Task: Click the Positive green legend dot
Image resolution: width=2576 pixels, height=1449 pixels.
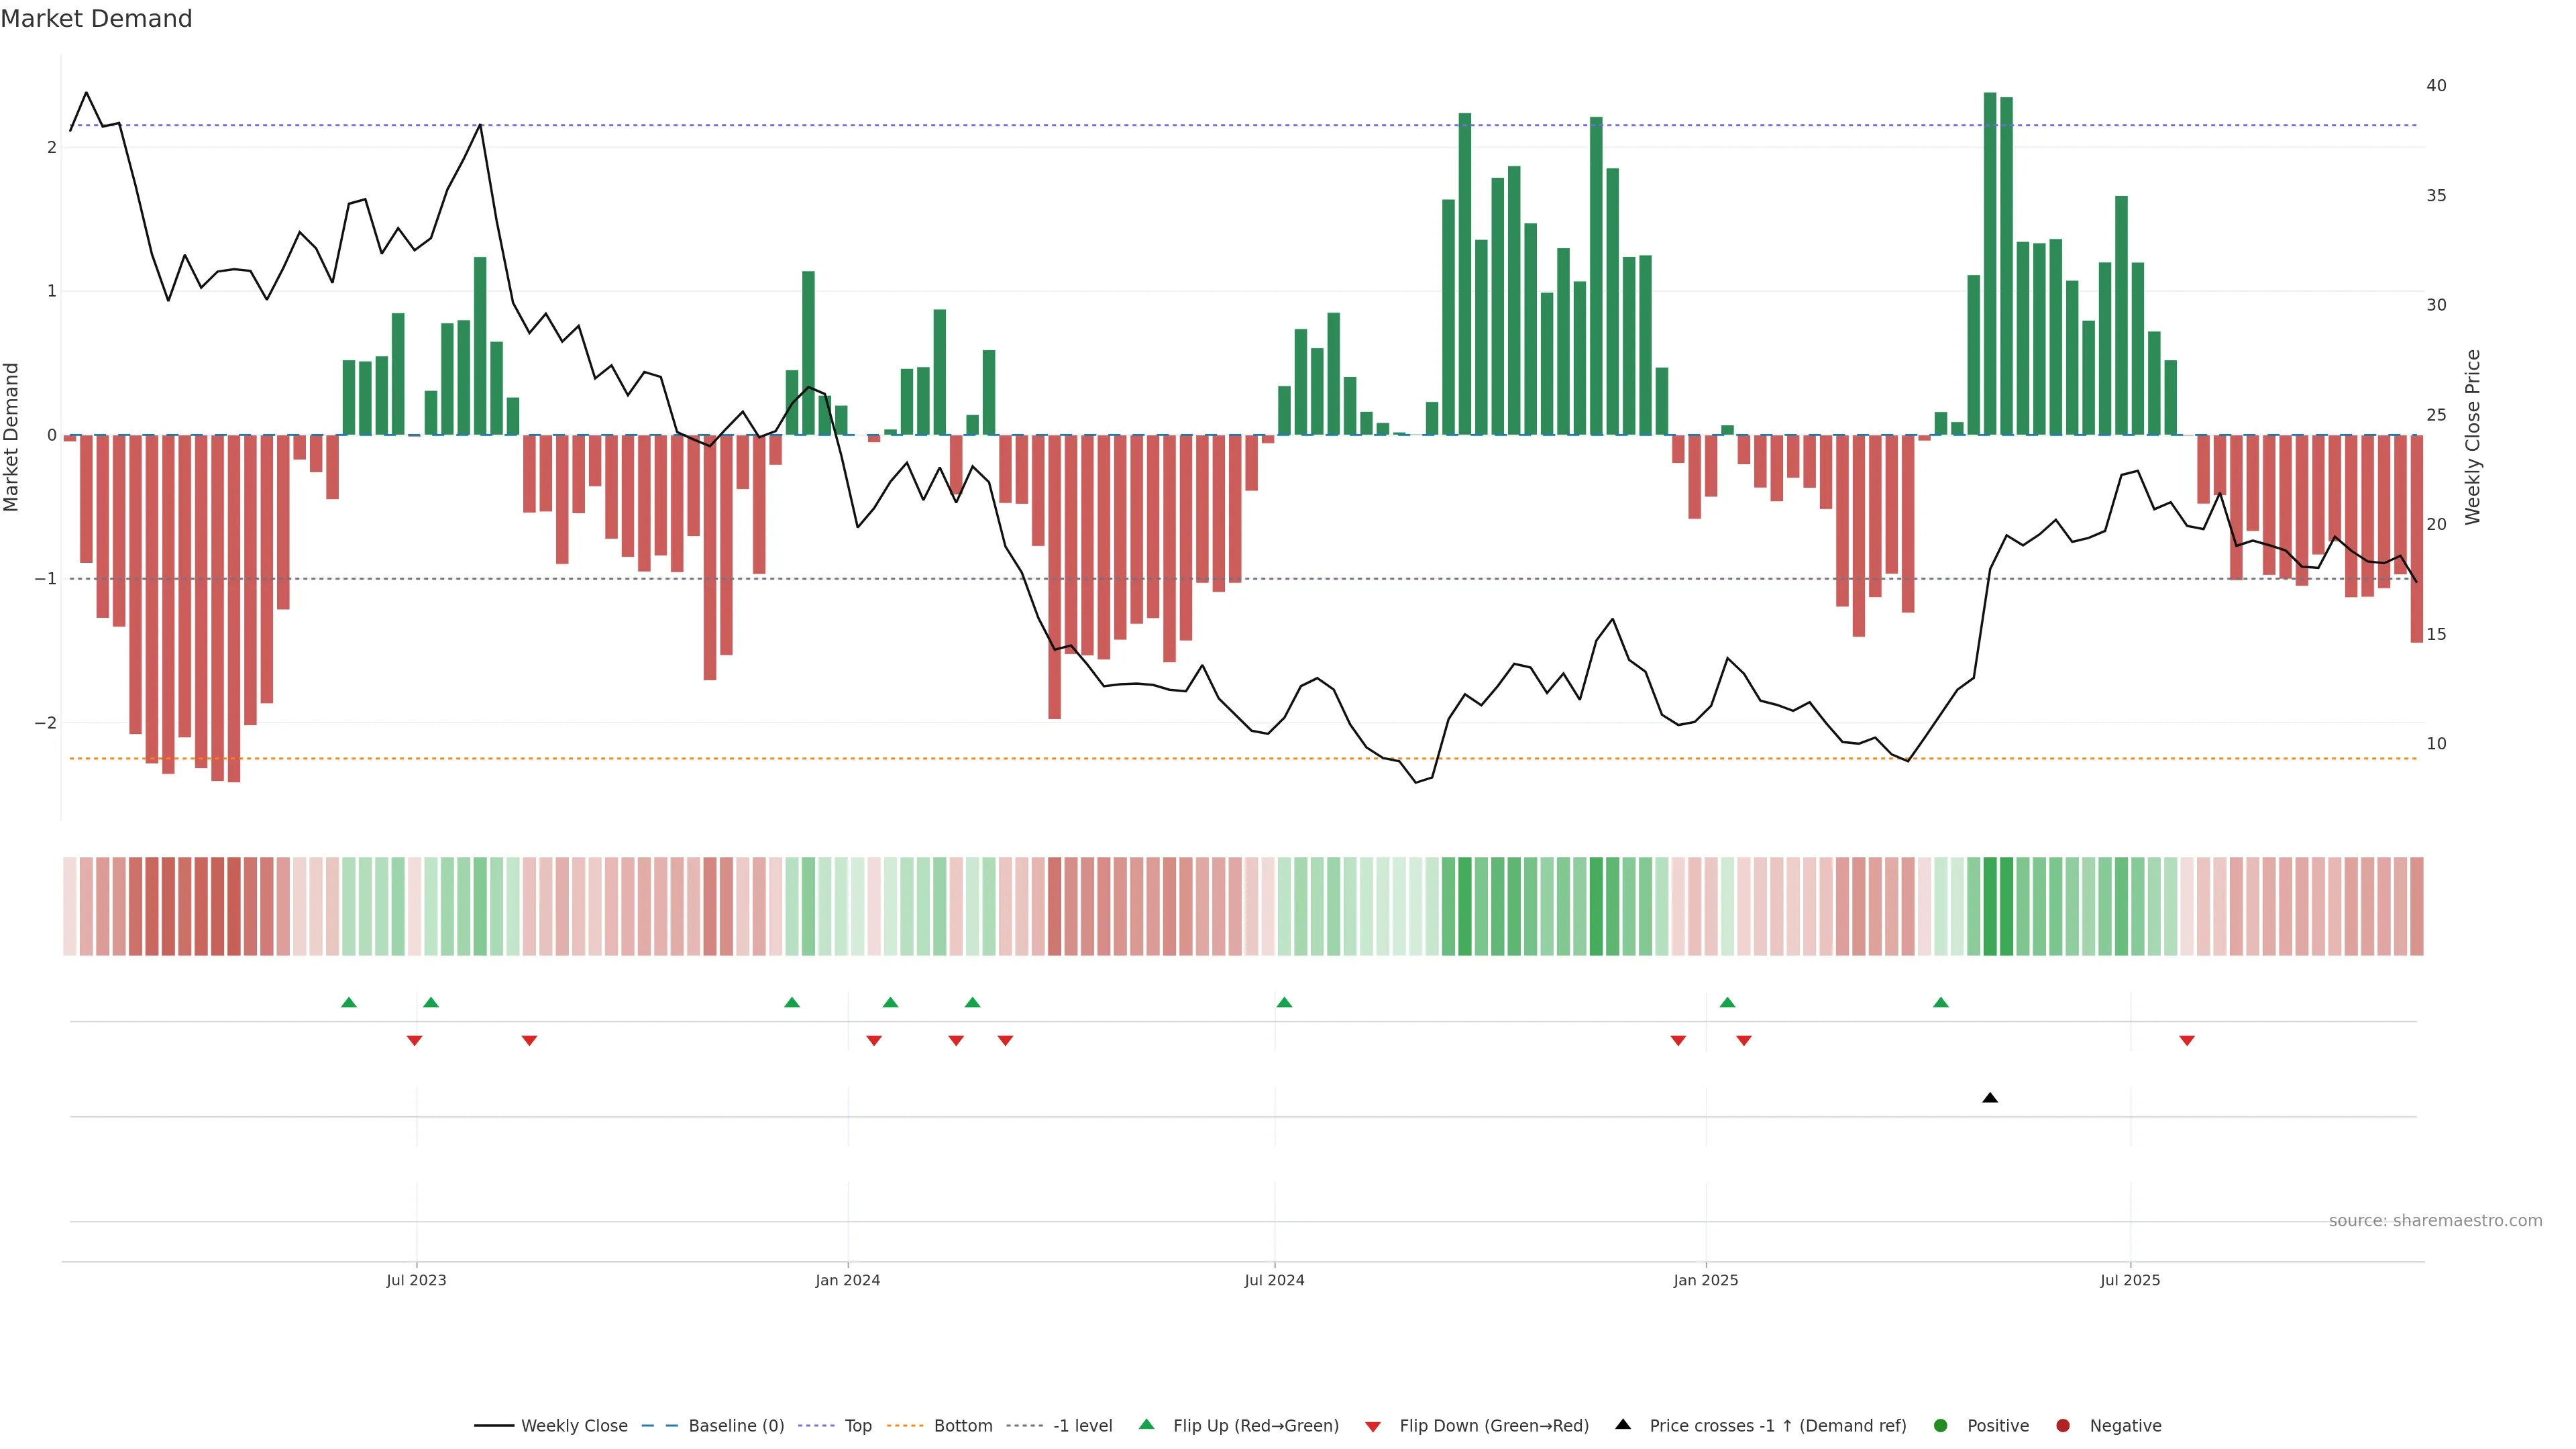Action: pos(1940,1425)
